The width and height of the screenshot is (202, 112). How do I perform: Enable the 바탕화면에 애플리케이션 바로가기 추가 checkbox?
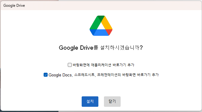[70, 65]
